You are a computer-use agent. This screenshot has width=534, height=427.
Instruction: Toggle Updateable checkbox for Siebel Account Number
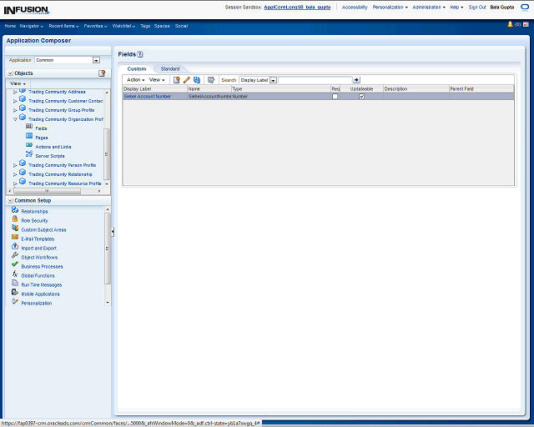coord(361,97)
